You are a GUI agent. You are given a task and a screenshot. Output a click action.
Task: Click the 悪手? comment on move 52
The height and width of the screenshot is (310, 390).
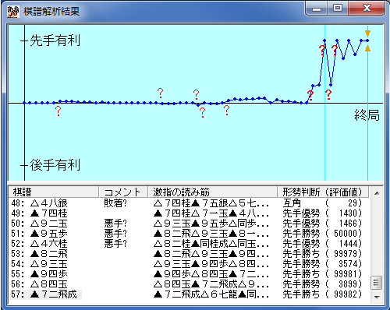pos(115,244)
